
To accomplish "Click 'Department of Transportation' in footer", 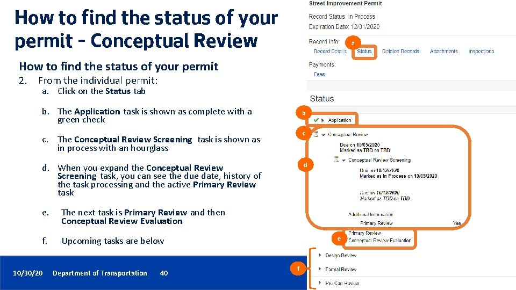I will click(x=100, y=273).
